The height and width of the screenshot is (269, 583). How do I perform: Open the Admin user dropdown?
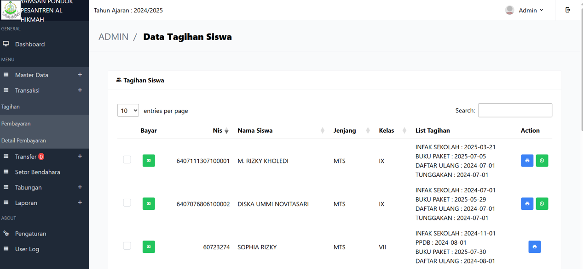(525, 10)
